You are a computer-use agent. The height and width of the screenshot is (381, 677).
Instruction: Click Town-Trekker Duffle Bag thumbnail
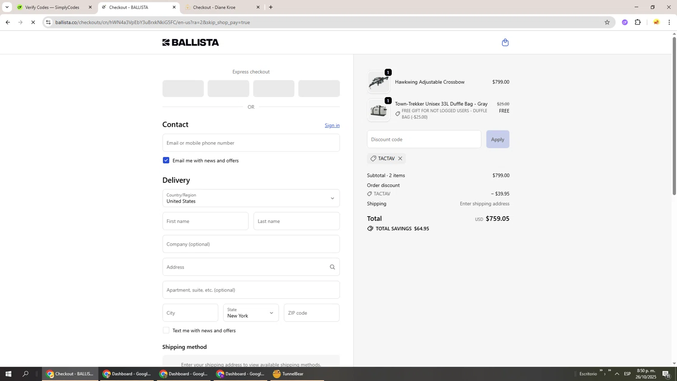click(x=379, y=110)
